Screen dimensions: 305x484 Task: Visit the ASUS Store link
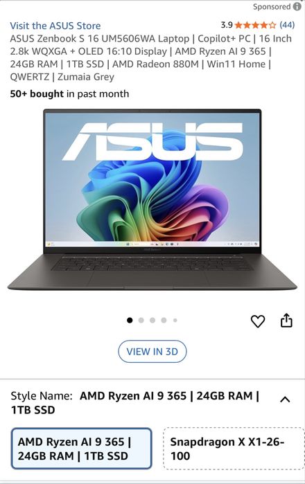click(55, 26)
